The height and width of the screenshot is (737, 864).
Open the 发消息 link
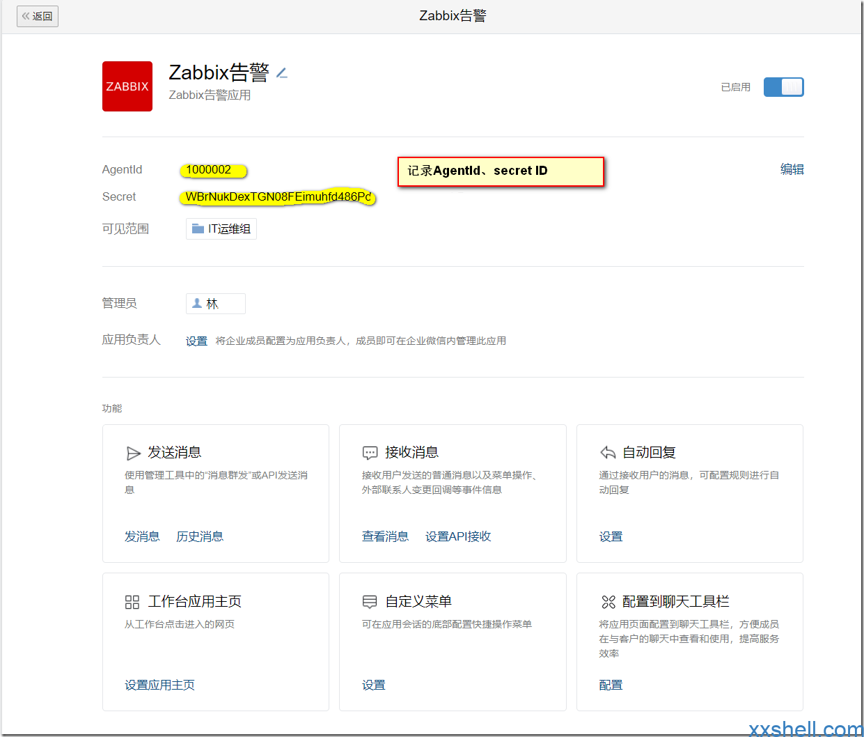(142, 536)
